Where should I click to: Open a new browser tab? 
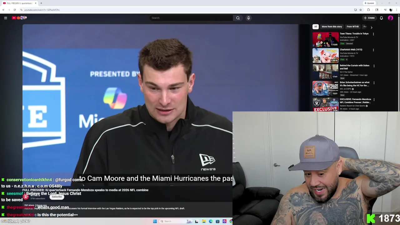pyautogui.click(x=41, y=3)
